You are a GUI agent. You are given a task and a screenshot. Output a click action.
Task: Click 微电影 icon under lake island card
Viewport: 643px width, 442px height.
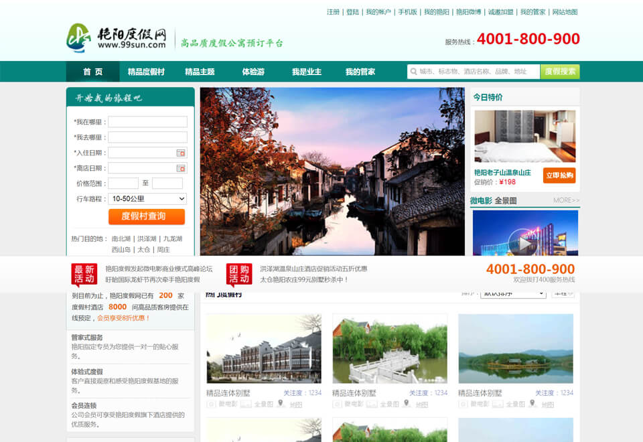(463, 404)
